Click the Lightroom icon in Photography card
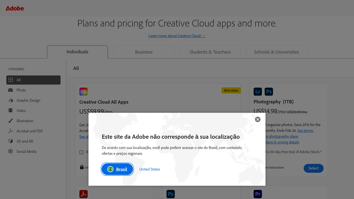 (x=257, y=91)
